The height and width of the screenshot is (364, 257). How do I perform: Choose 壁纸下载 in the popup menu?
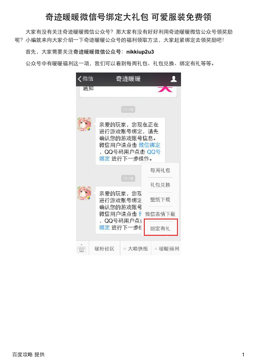point(160,200)
